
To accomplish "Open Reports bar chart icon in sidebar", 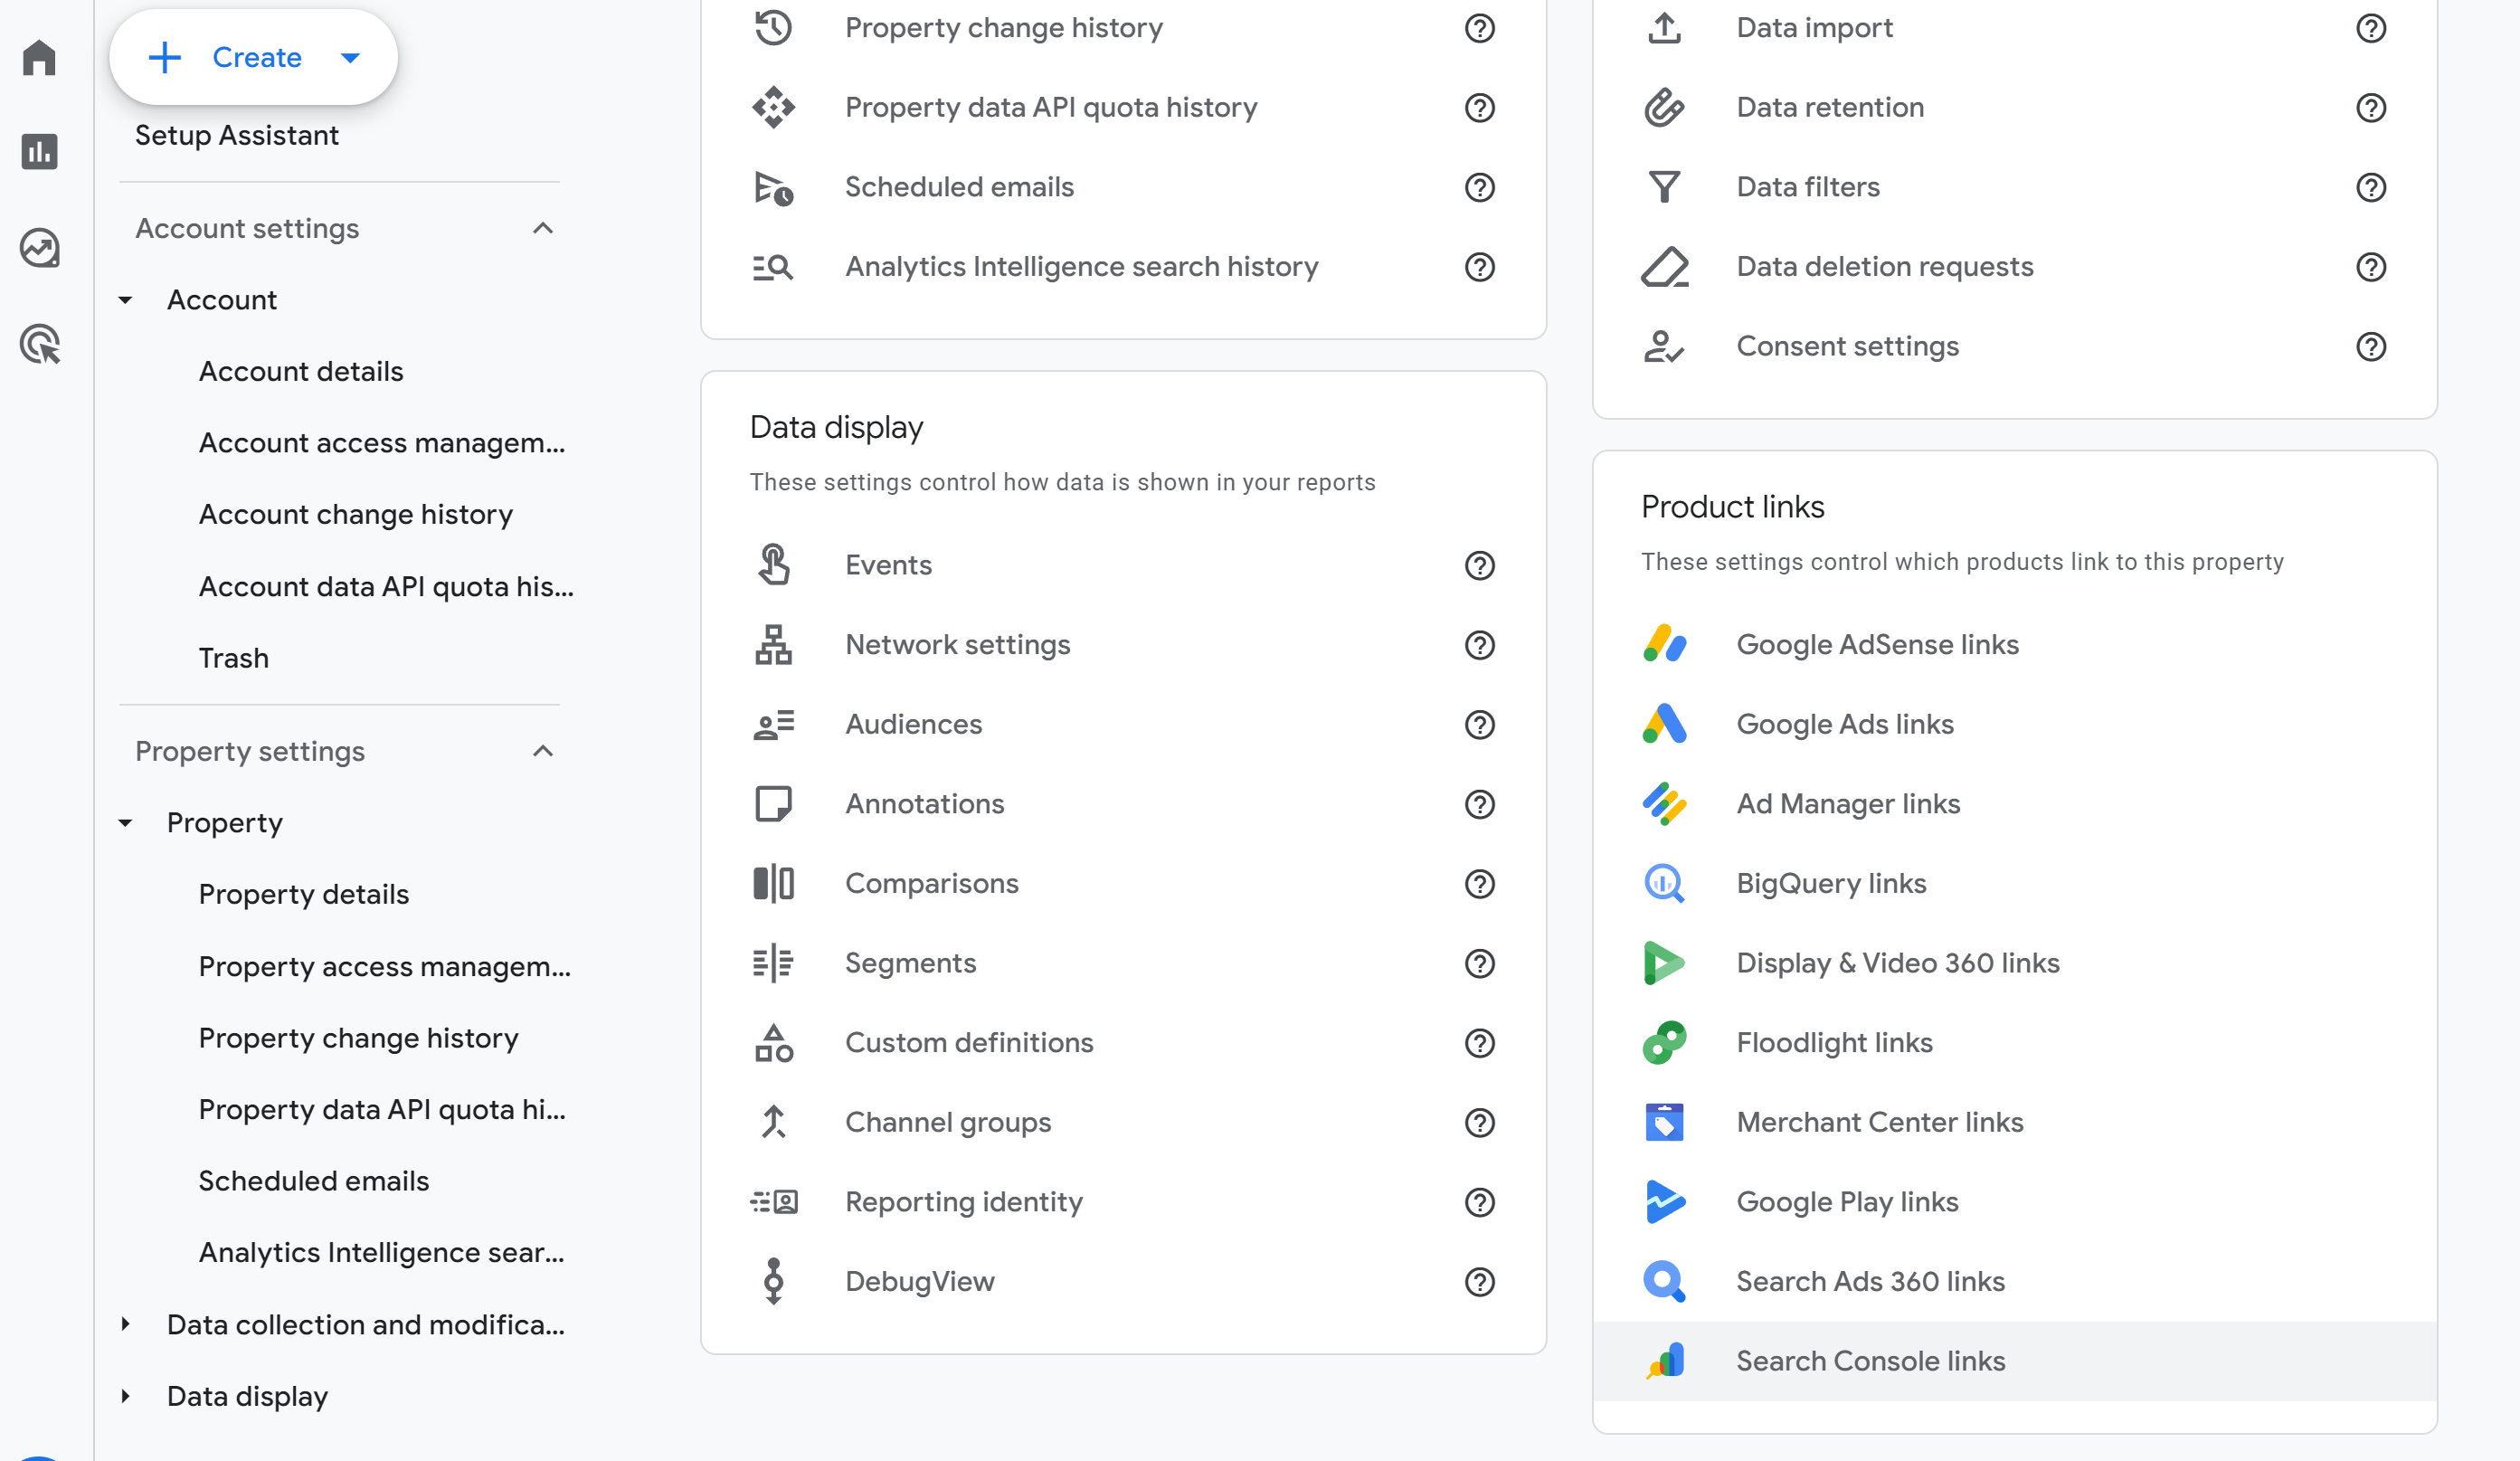I will (39, 152).
